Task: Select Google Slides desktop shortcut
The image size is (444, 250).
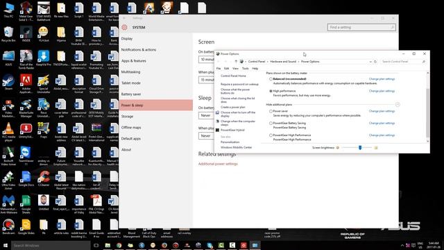Action: point(26,227)
